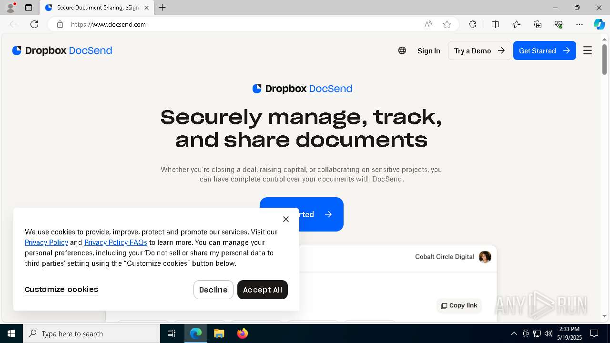The image size is (610, 343).
Task: Open Settings and more menu
Action: coord(579,24)
